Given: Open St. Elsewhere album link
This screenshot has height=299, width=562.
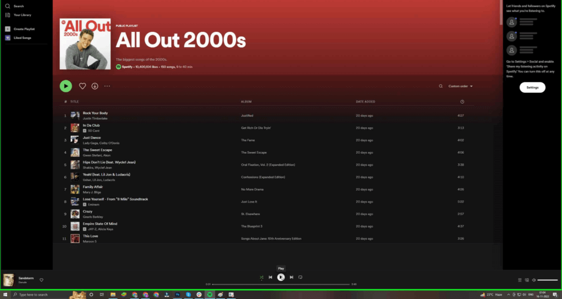Looking at the screenshot, I should pos(250,214).
